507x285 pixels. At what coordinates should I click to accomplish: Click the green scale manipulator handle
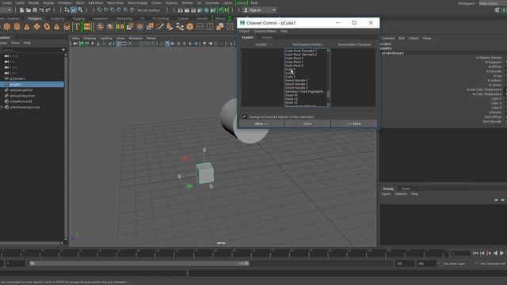pyautogui.click(x=189, y=186)
